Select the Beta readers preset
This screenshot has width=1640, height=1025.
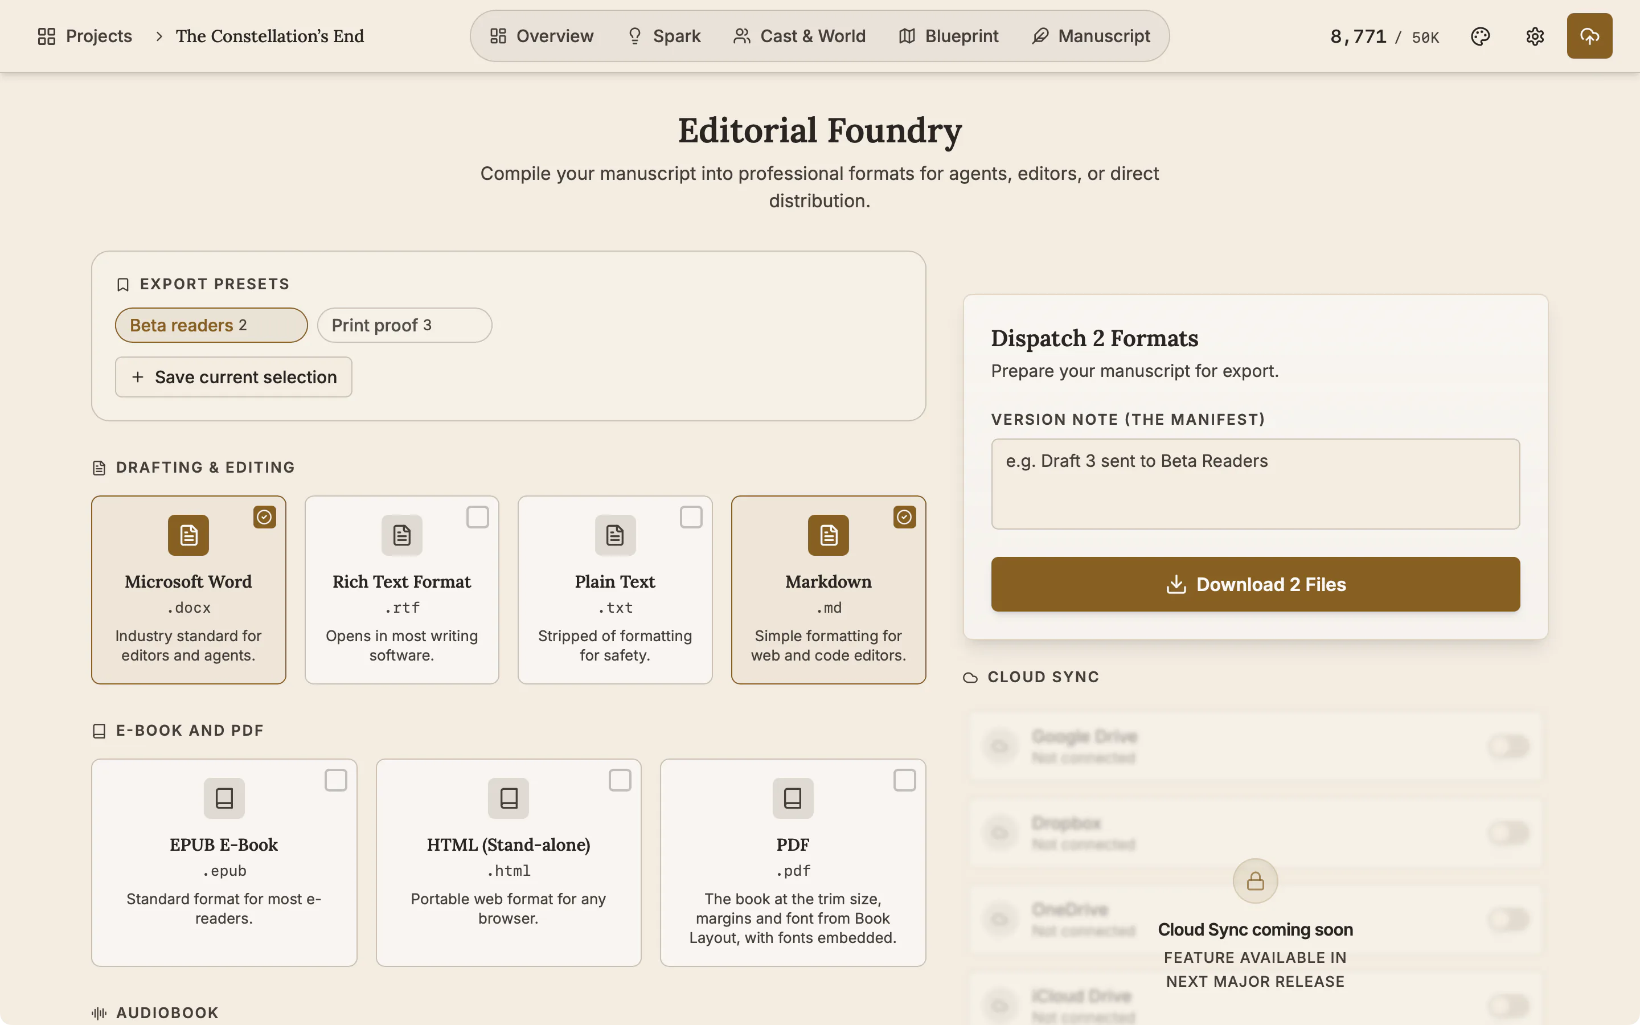[x=211, y=325]
